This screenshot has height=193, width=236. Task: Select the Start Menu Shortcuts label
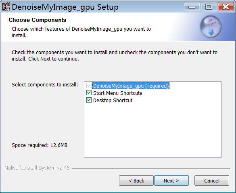click(x=117, y=93)
